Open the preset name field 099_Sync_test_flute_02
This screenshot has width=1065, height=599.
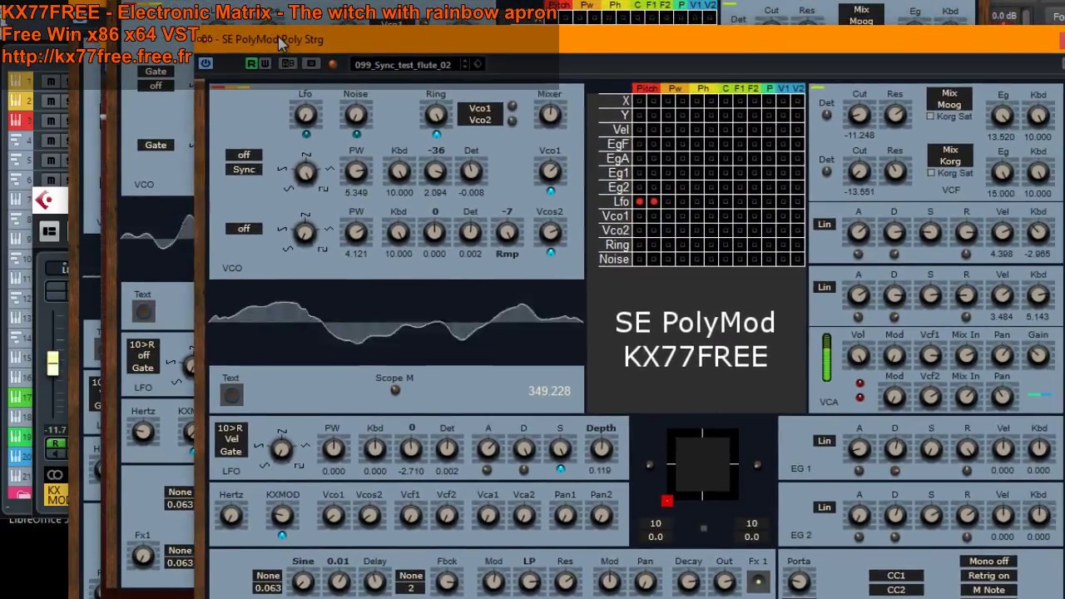(x=403, y=64)
